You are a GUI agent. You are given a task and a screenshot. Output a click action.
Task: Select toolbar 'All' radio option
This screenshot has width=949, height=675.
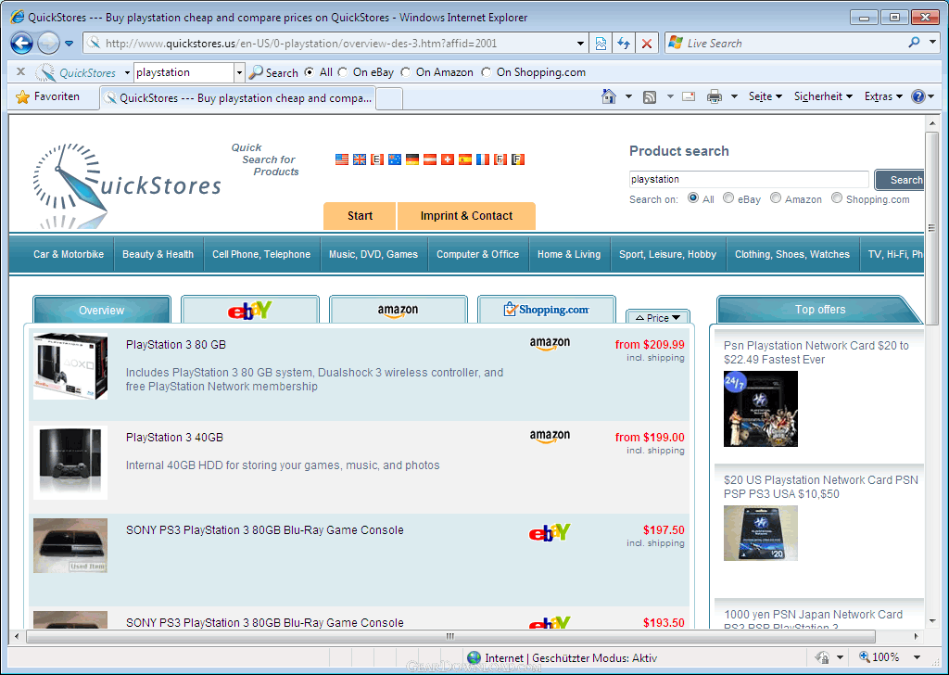click(310, 72)
